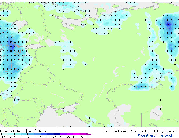Select the 45–50 mm legend color
Image resolution: width=179 pixels, height=138 pixels.
click(x=83, y=134)
